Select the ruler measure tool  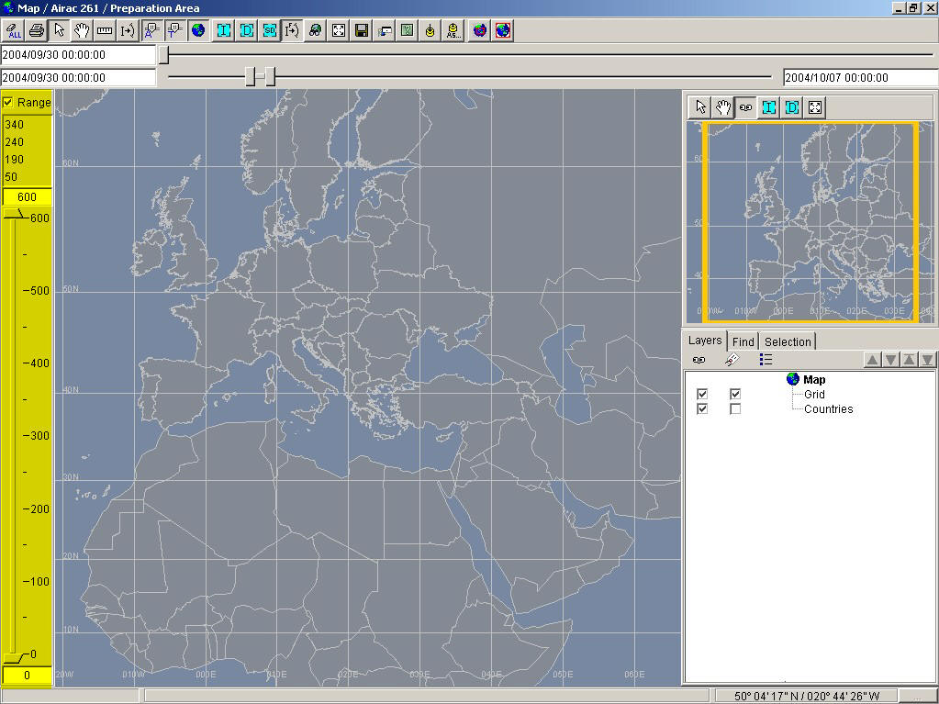pos(105,30)
